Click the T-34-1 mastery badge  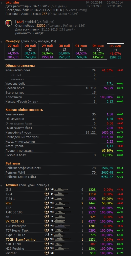pyautogui.click(x=47, y=199)
